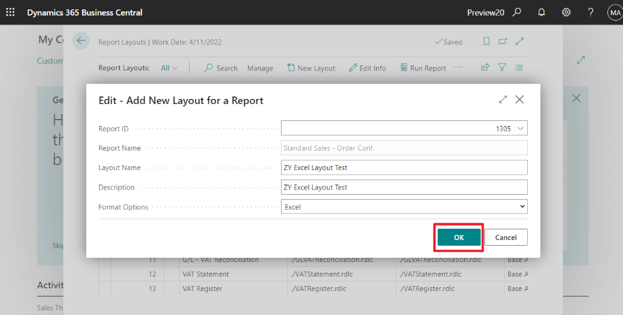The width and height of the screenshot is (623, 315).
Task: Click the share icon in Report Layouts toolbar
Action: (x=485, y=67)
